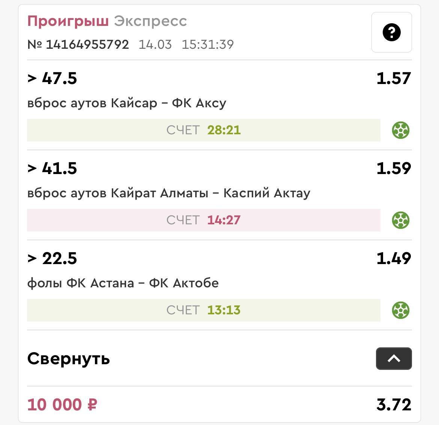Click the 1.49 odds value
439x425 pixels.
click(394, 258)
